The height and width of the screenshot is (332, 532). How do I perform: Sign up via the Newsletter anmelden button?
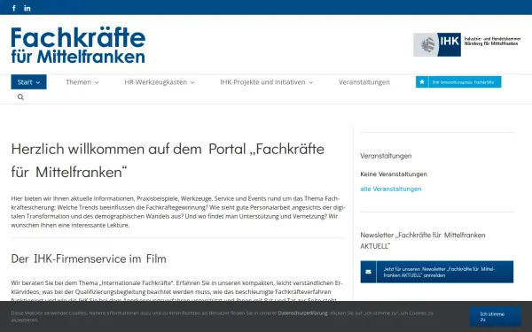(x=437, y=272)
